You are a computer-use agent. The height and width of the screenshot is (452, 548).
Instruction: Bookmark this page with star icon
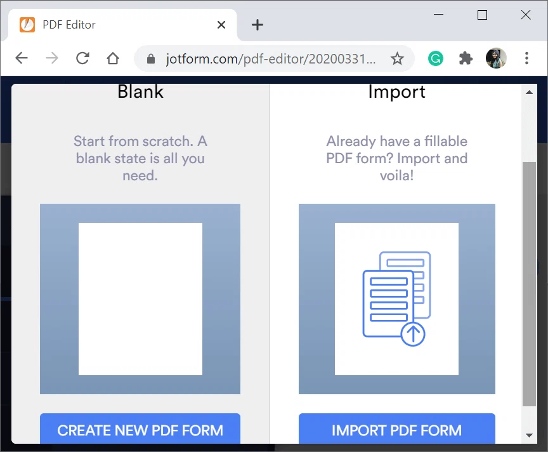(397, 58)
